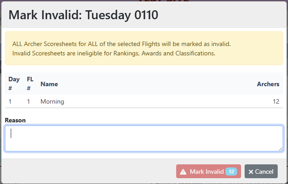The height and width of the screenshot is (184, 288).
Task: Click the Day number 1 cell
Action: coord(10,101)
